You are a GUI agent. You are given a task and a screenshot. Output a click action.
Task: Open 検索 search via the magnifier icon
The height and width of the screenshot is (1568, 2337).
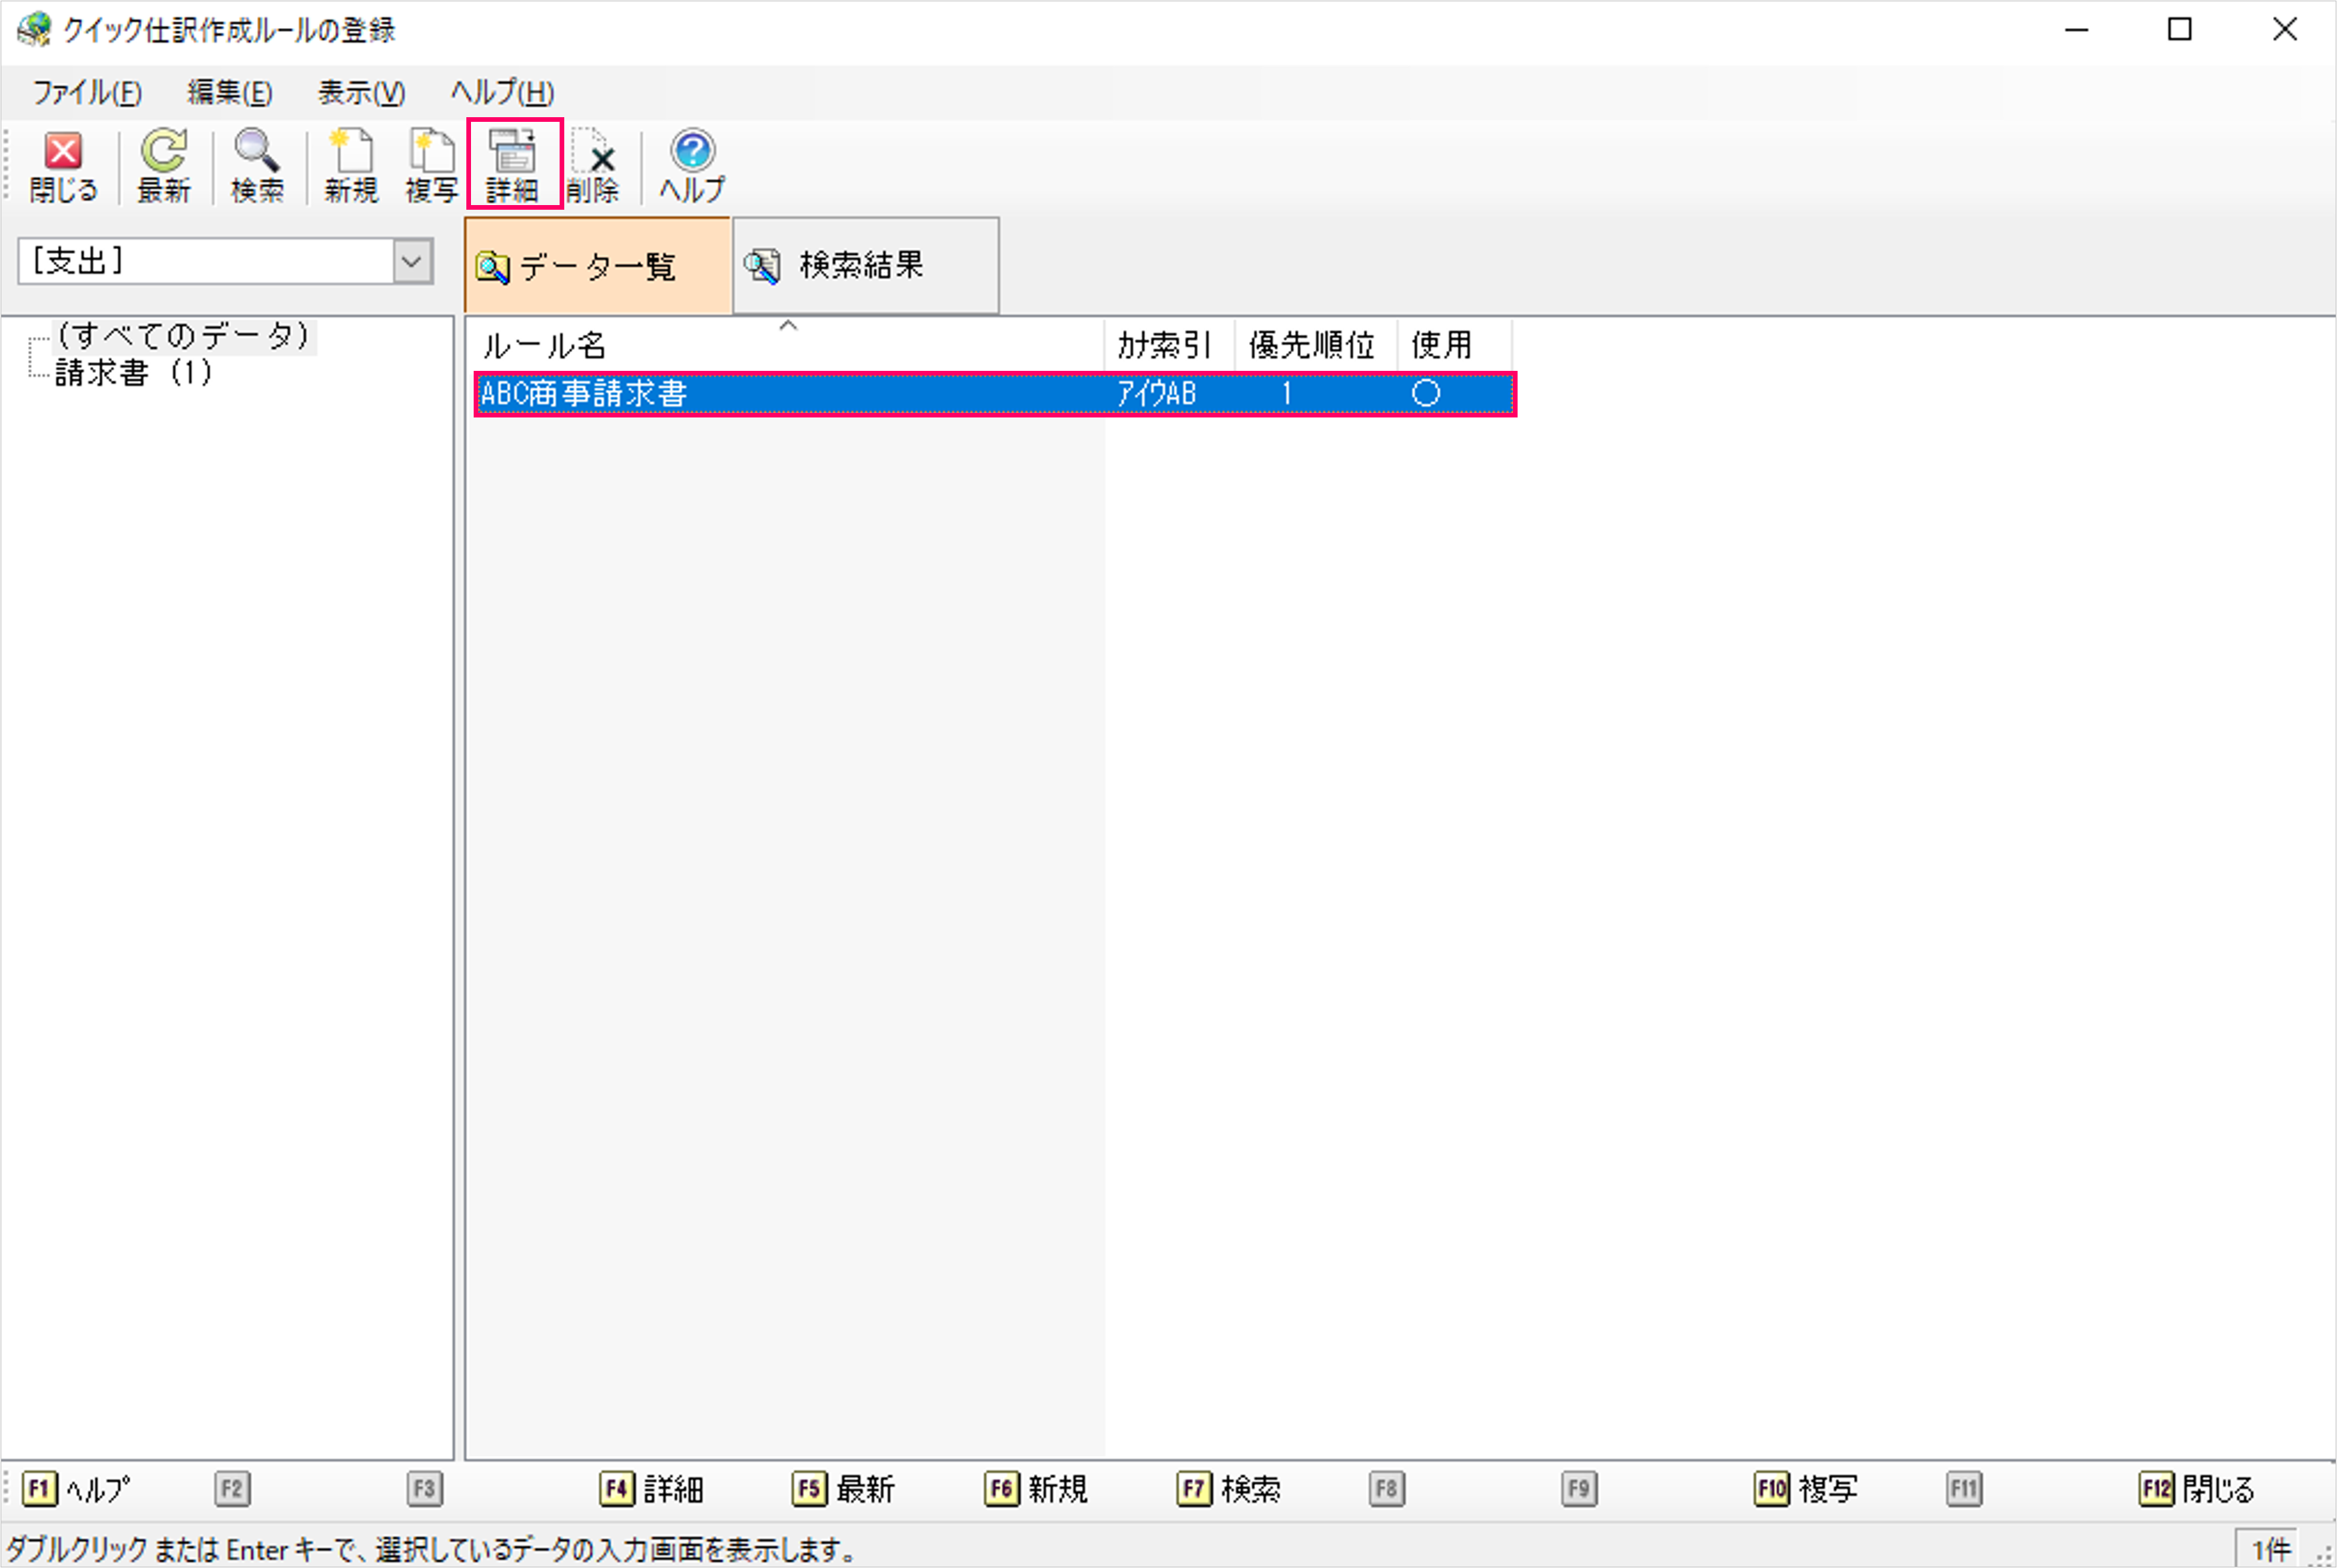click(257, 166)
